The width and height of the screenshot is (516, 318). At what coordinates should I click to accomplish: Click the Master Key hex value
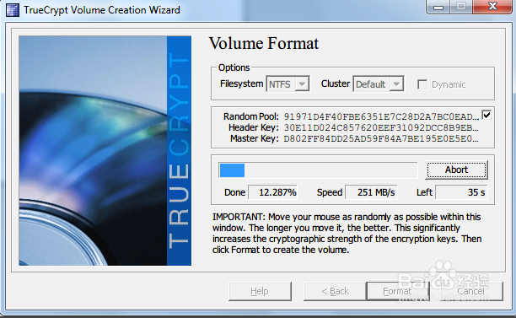point(381,138)
